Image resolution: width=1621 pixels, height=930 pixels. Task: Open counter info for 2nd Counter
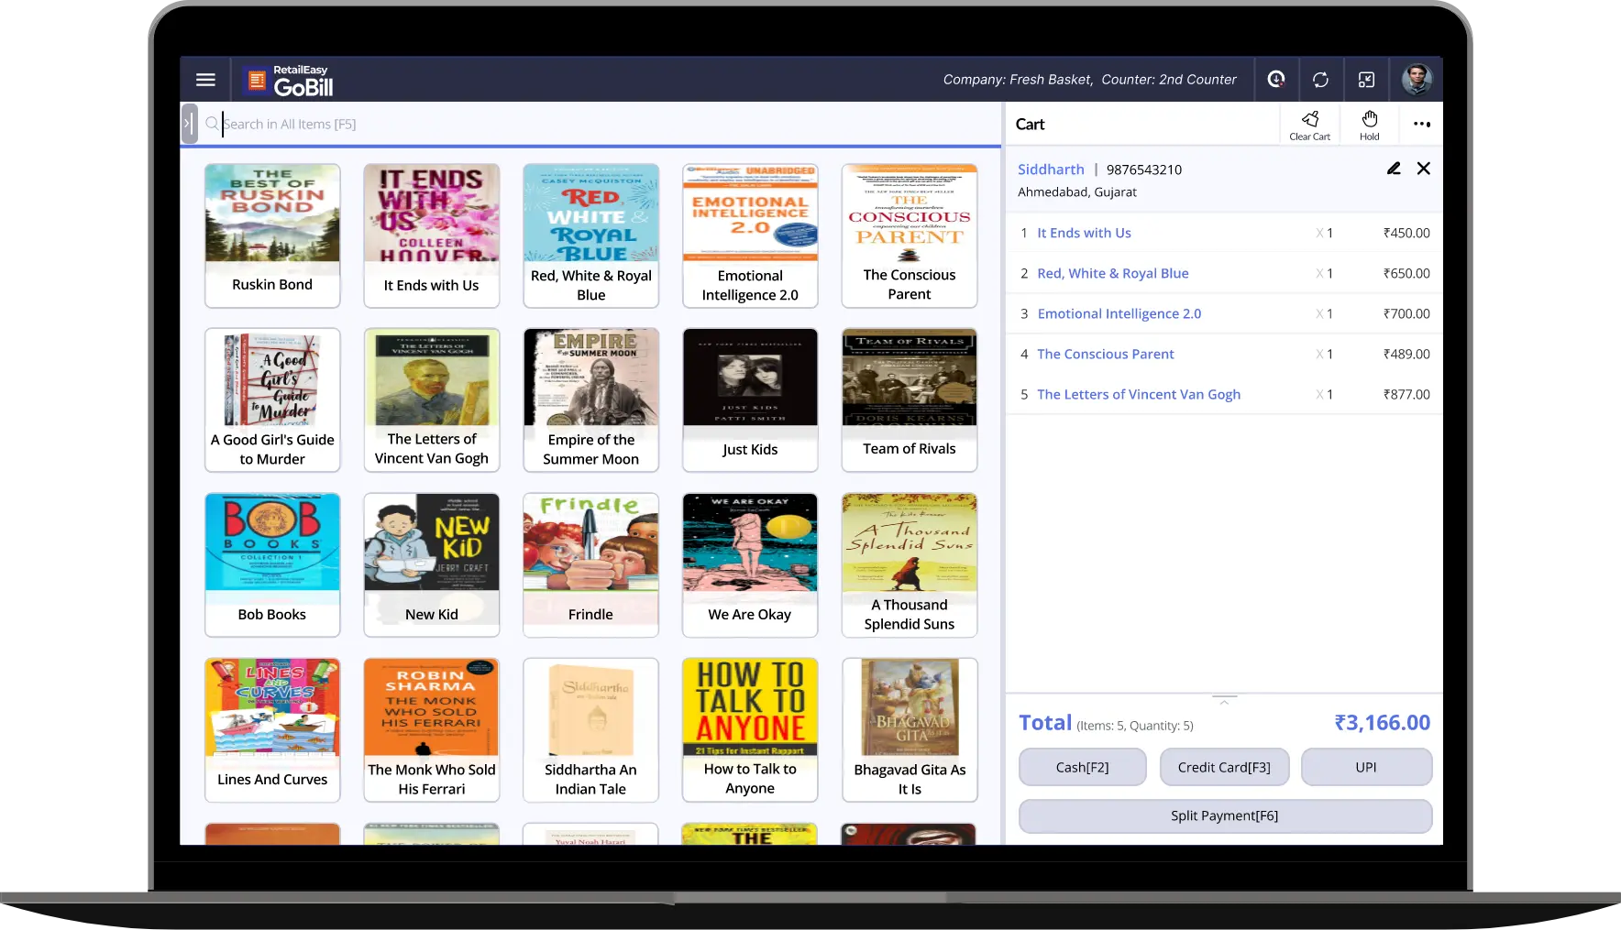[x=1169, y=79]
